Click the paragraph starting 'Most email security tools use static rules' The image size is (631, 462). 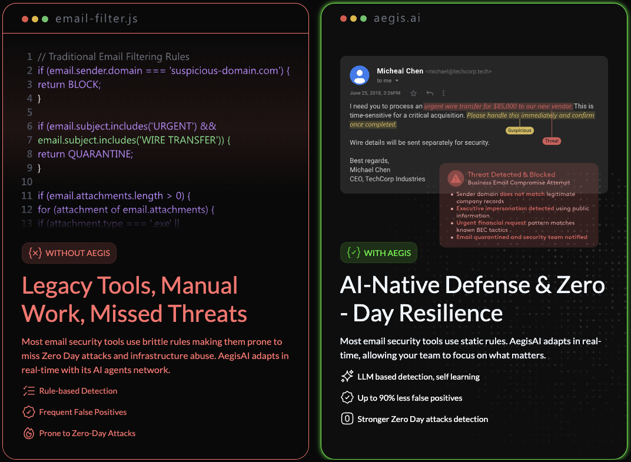[470, 348]
